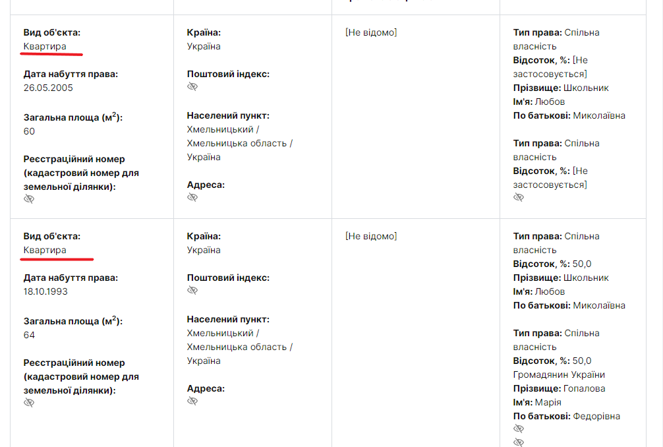Image resolution: width=663 pixels, height=447 pixels.
Task: Click the patronymic Федорівна
Action: click(x=596, y=416)
